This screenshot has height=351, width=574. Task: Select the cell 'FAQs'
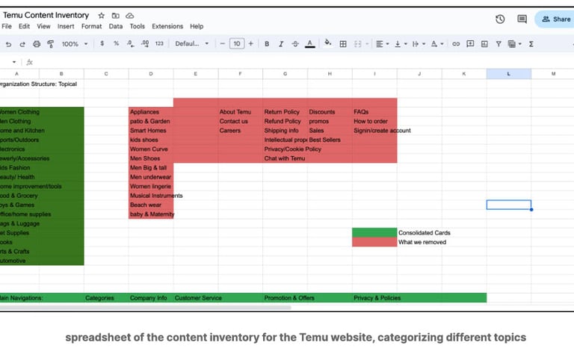[x=374, y=112]
